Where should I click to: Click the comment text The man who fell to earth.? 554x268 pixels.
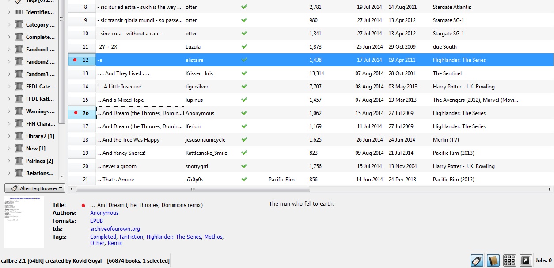point(302,204)
